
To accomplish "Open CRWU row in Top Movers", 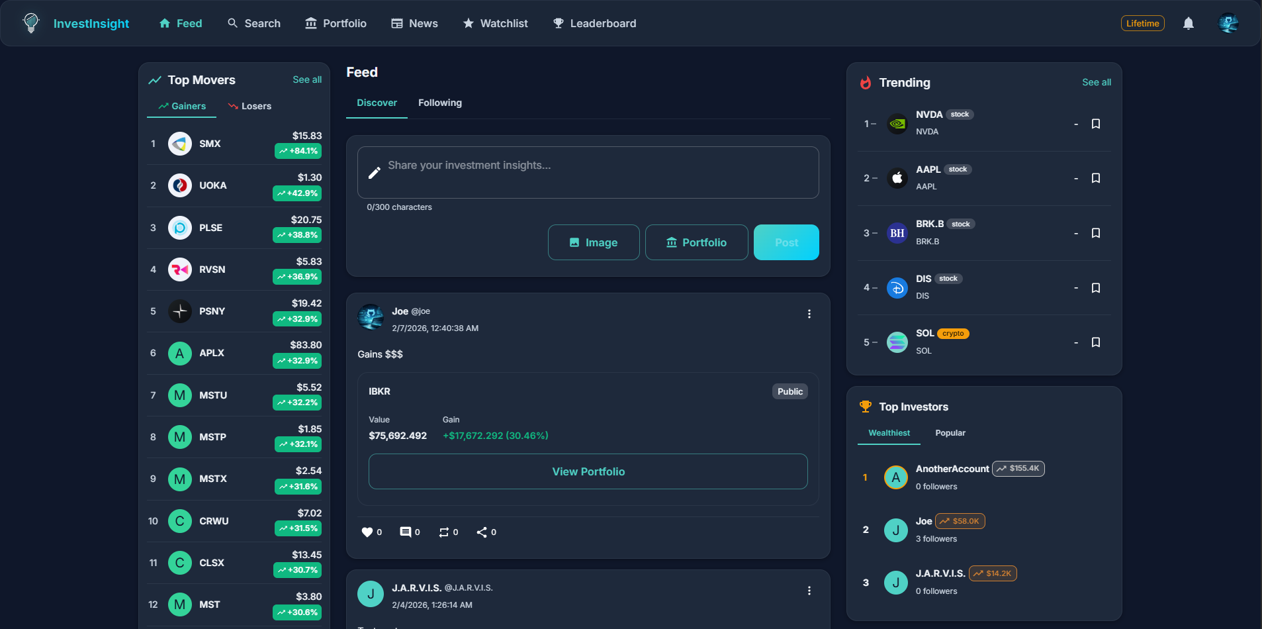I will [x=234, y=521].
